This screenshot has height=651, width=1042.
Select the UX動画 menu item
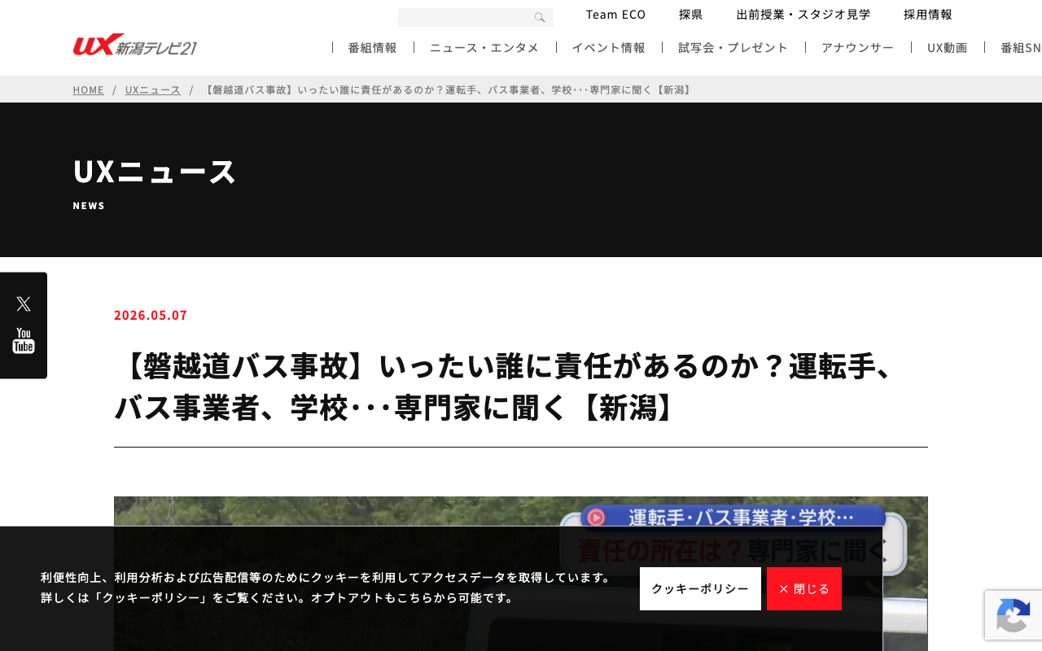click(x=948, y=47)
